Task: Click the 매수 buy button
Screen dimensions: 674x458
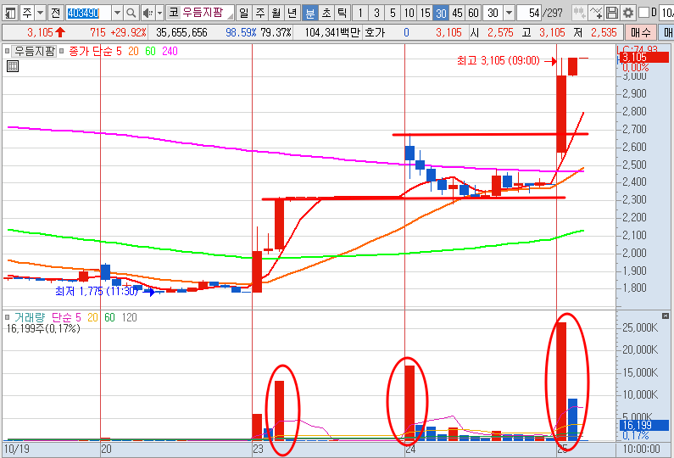Action: click(640, 32)
